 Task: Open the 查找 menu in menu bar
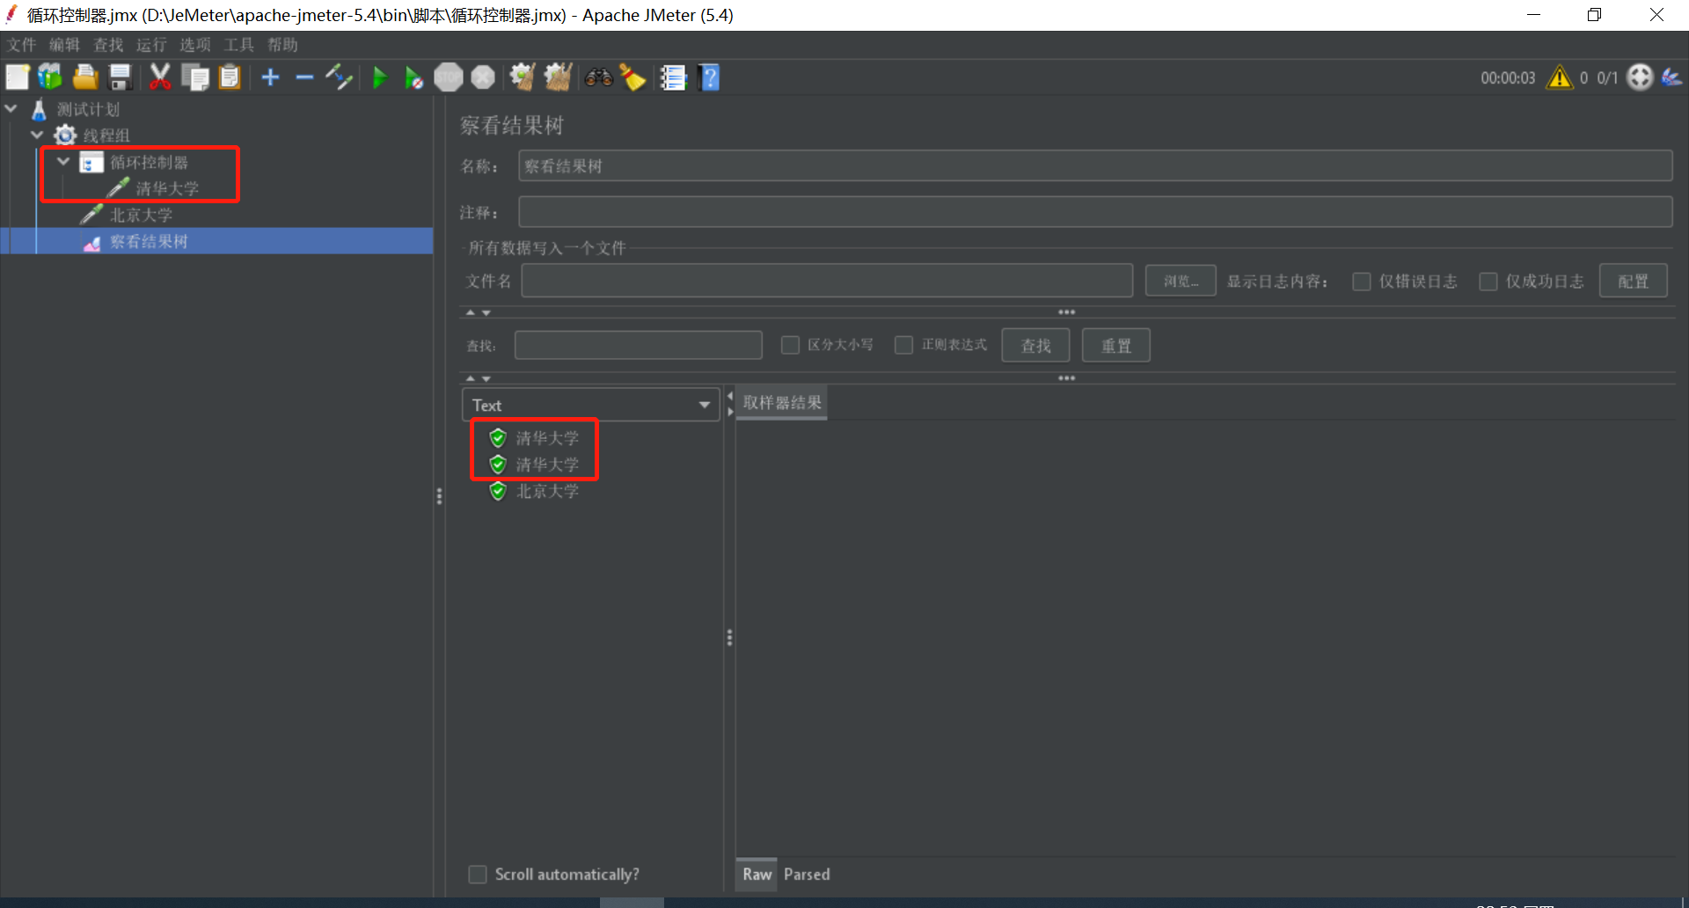(x=108, y=45)
